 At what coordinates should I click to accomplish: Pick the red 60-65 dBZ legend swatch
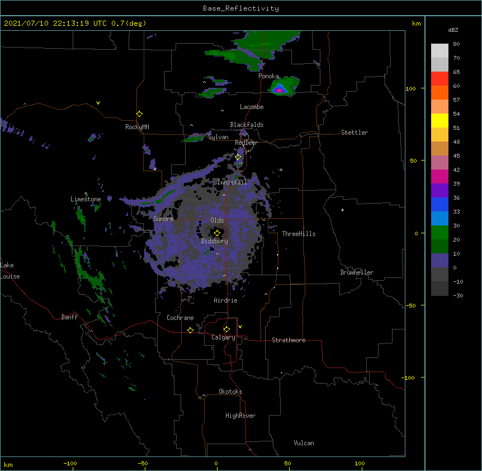click(440, 78)
